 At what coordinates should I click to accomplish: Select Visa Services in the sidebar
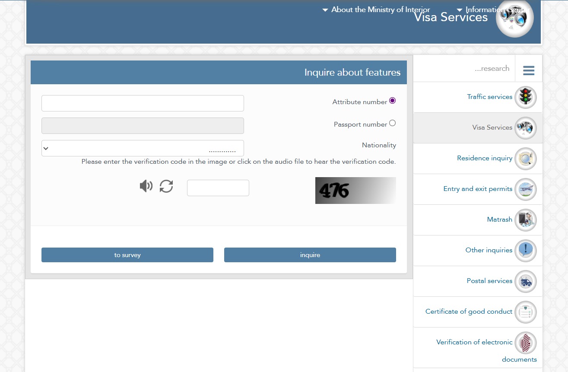click(492, 128)
